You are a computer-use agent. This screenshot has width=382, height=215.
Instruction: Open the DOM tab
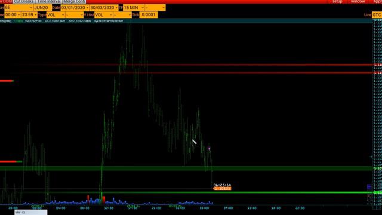click(6, 1)
